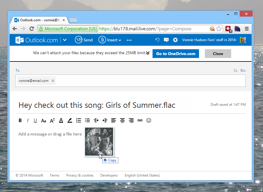Image resolution: width=263 pixels, height=192 pixels.
Task: Expand the Outlook.com app switcher chevron
Action: point(65,40)
